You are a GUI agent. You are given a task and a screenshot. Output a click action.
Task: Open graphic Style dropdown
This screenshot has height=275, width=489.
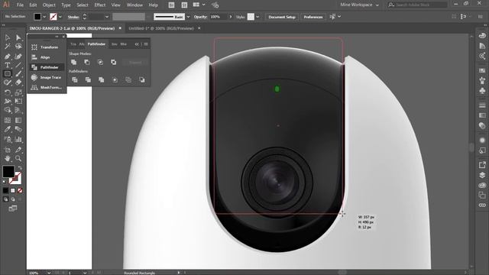(x=257, y=17)
